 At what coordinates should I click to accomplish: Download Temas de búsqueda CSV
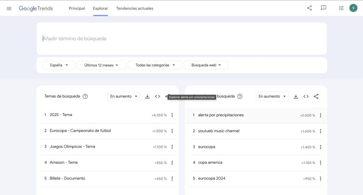tap(147, 96)
